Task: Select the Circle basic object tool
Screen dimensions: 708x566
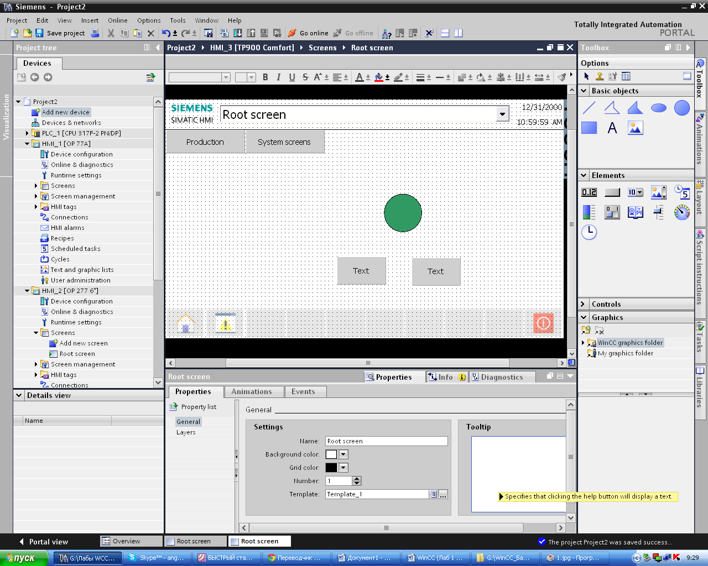Action: click(x=682, y=108)
